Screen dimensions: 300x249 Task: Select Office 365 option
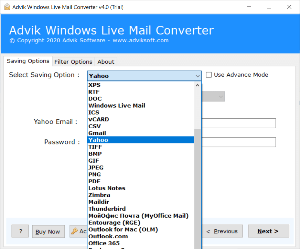pos(141,243)
